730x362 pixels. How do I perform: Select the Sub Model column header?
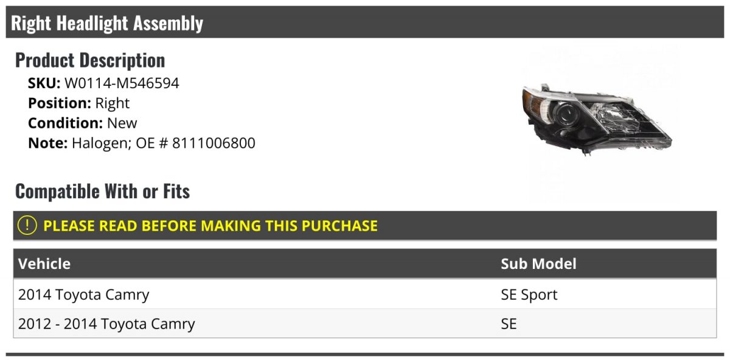(538, 263)
